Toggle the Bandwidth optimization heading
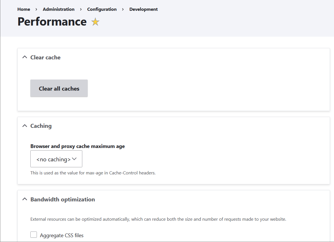The width and height of the screenshot is (334, 242). point(62,199)
